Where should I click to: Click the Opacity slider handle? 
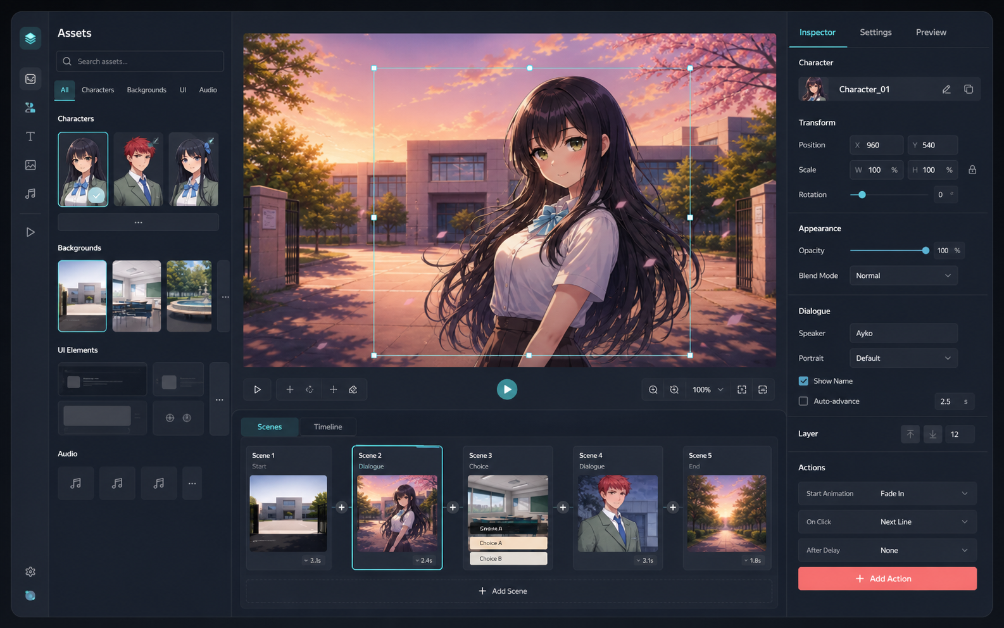click(x=926, y=251)
